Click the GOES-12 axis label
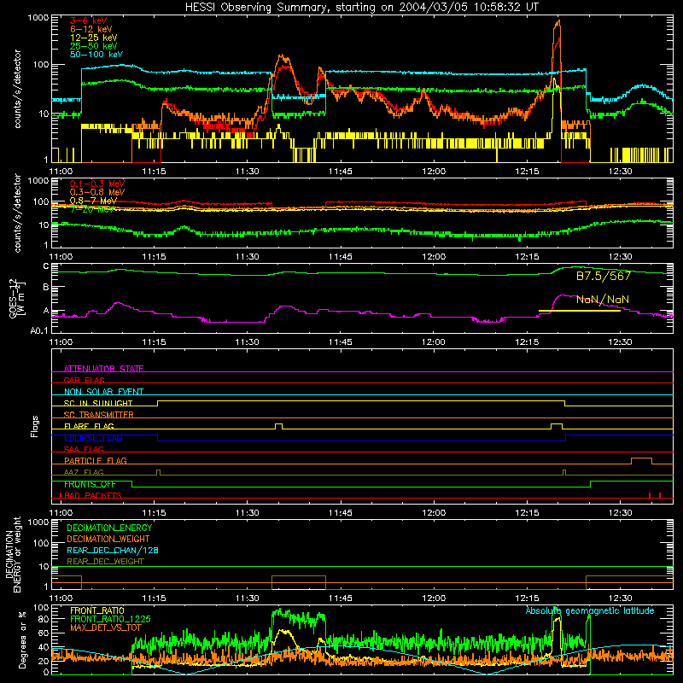 click(16, 298)
